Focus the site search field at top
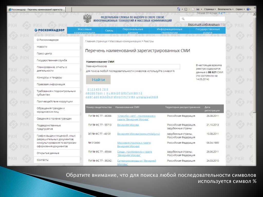 tap(202, 19)
